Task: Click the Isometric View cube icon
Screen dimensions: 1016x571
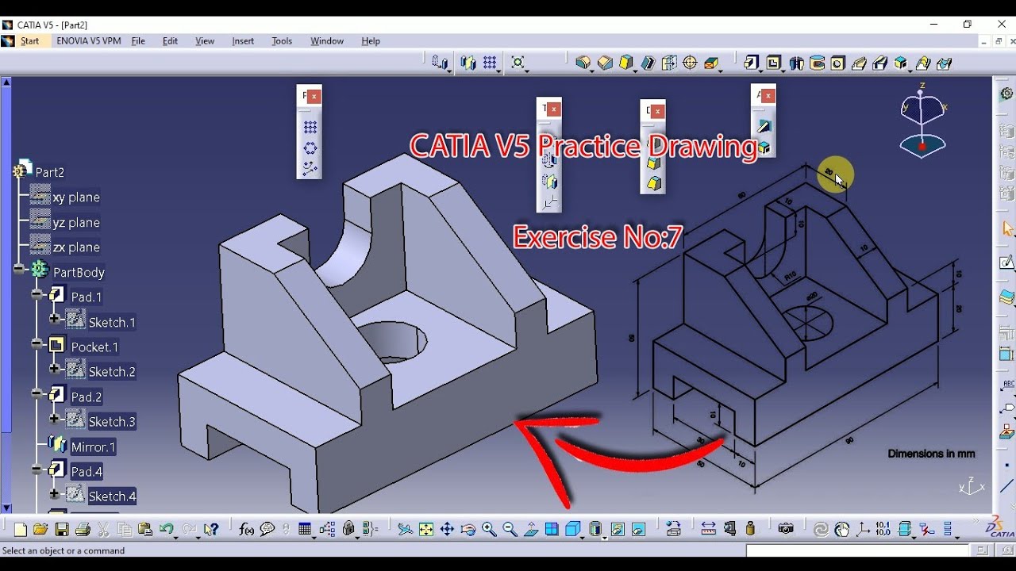Action: coord(574,529)
